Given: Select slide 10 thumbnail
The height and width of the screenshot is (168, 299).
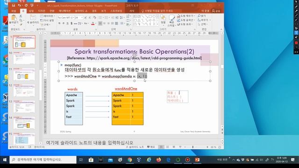Looking at the screenshot, I should tap(24, 58).
